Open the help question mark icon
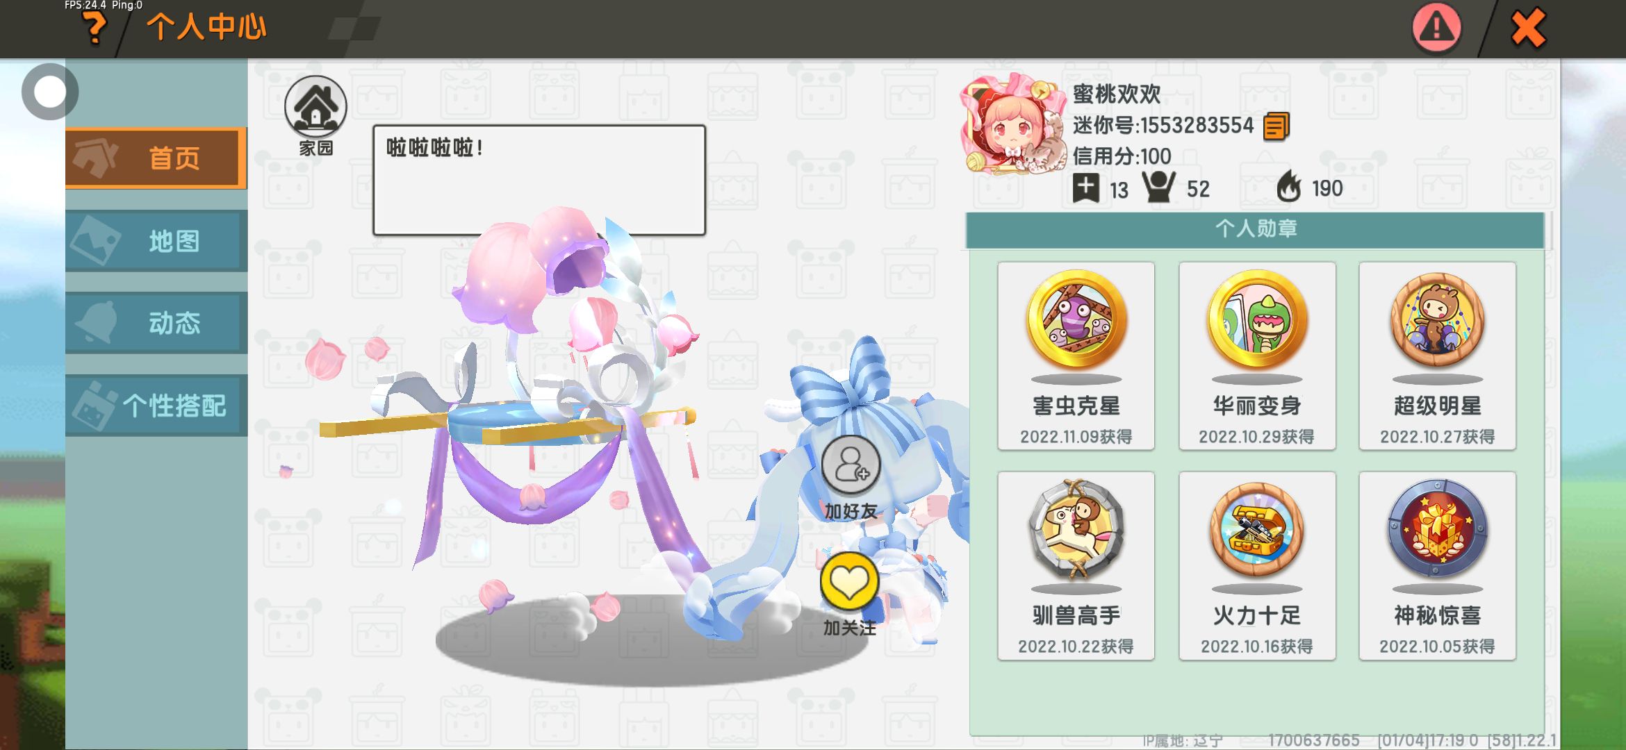This screenshot has height=750, width=1626. pyautogui.click(x=94, y=29)
